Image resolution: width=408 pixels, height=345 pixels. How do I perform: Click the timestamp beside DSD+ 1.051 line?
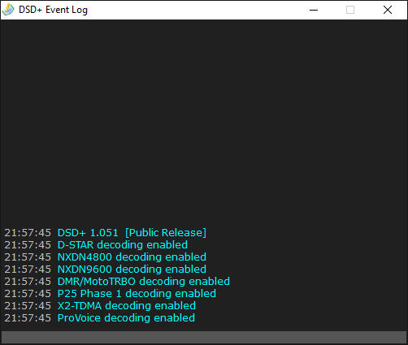point(28,233)
